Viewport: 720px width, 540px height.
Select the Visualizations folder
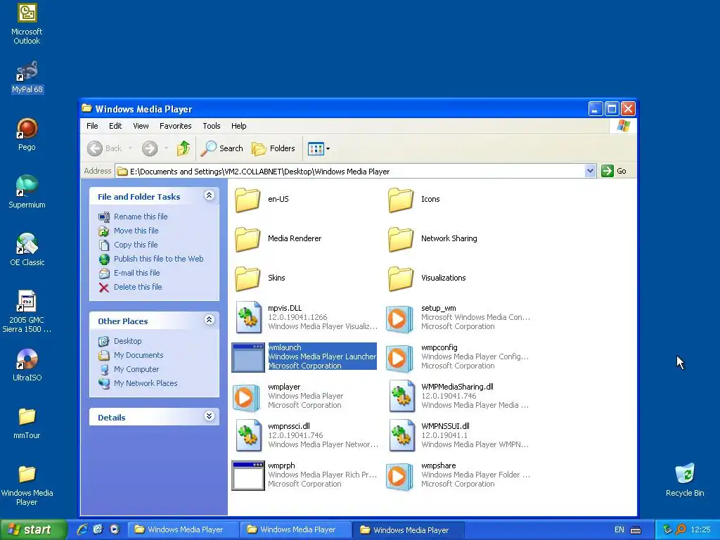[x=401, y=278]
